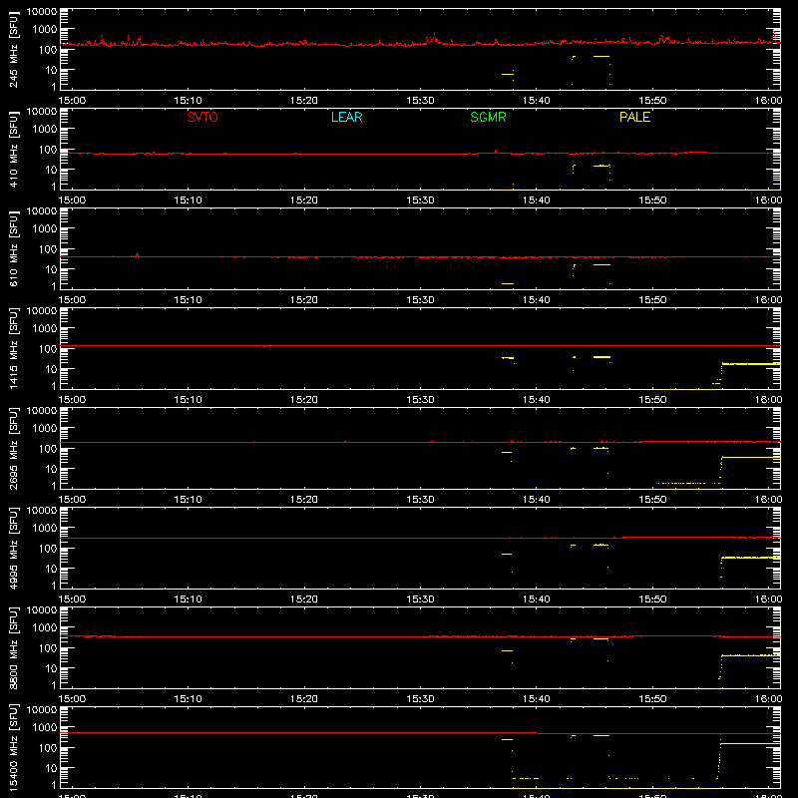Click 15:40 time label below 610 MHz plot
This screenshot has width=798, height=798.
(x=537, y=300)
